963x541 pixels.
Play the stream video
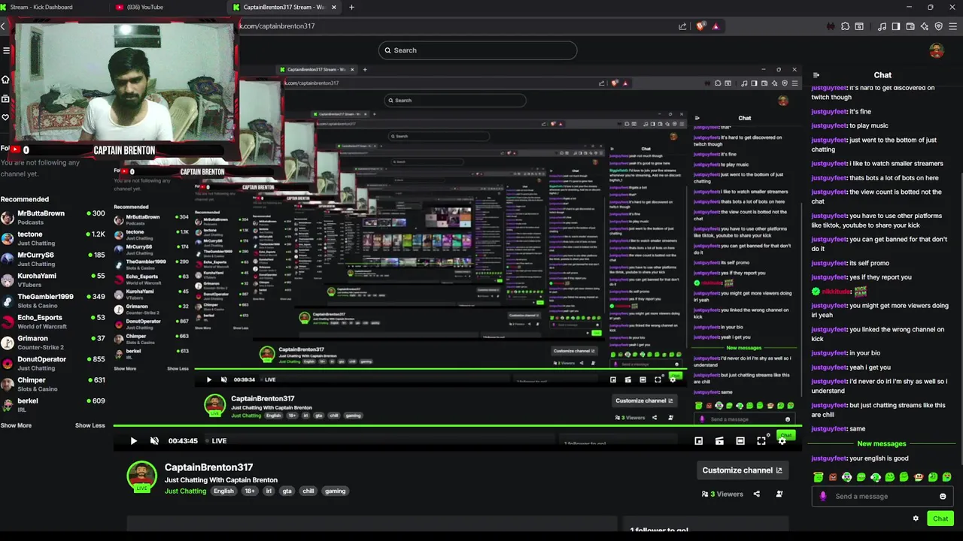coord(133,441)
